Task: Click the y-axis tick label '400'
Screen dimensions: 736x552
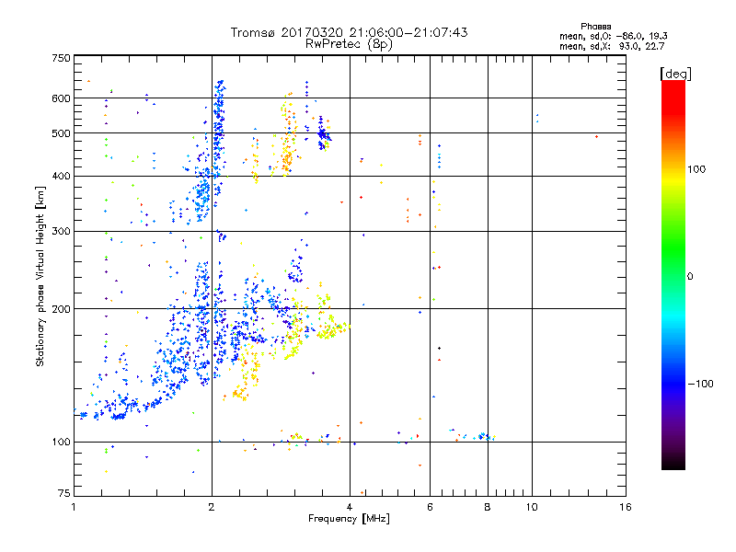Action: (x=61, y=177)
